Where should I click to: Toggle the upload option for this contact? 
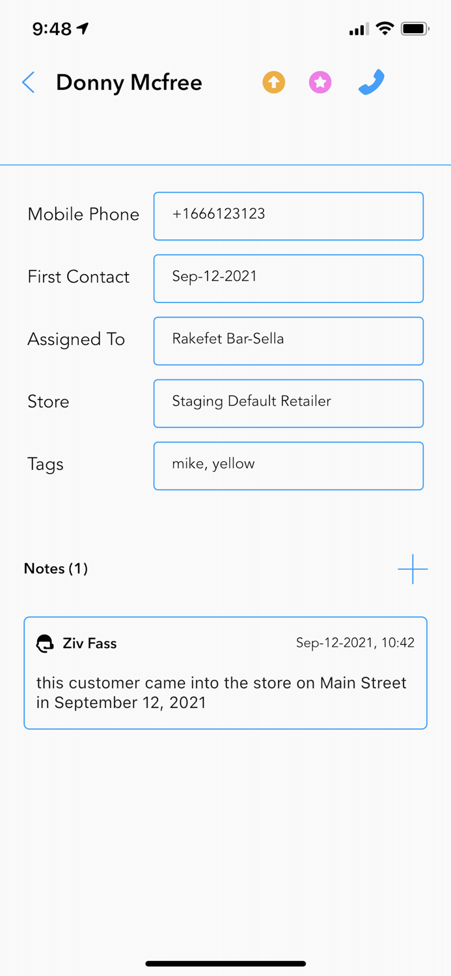pos(273,83)
